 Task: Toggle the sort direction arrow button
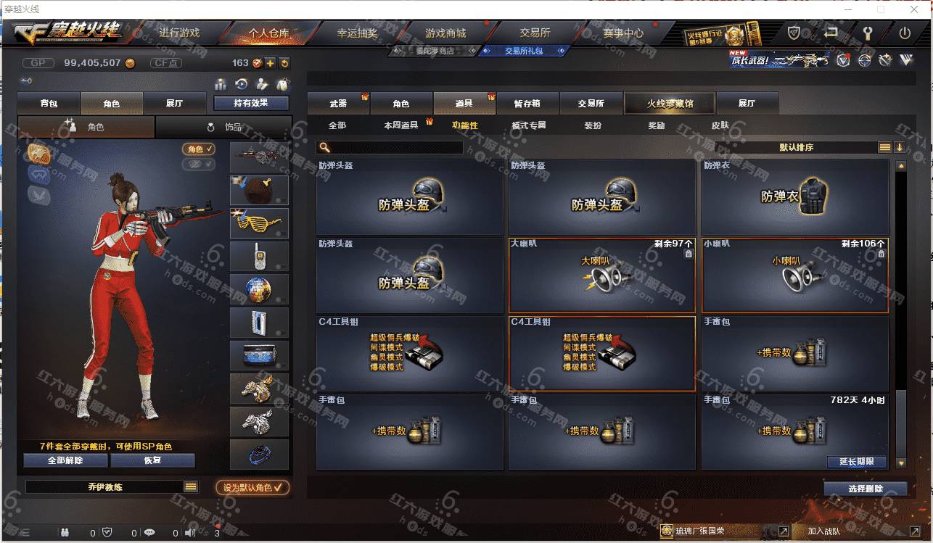pos(900,147)
